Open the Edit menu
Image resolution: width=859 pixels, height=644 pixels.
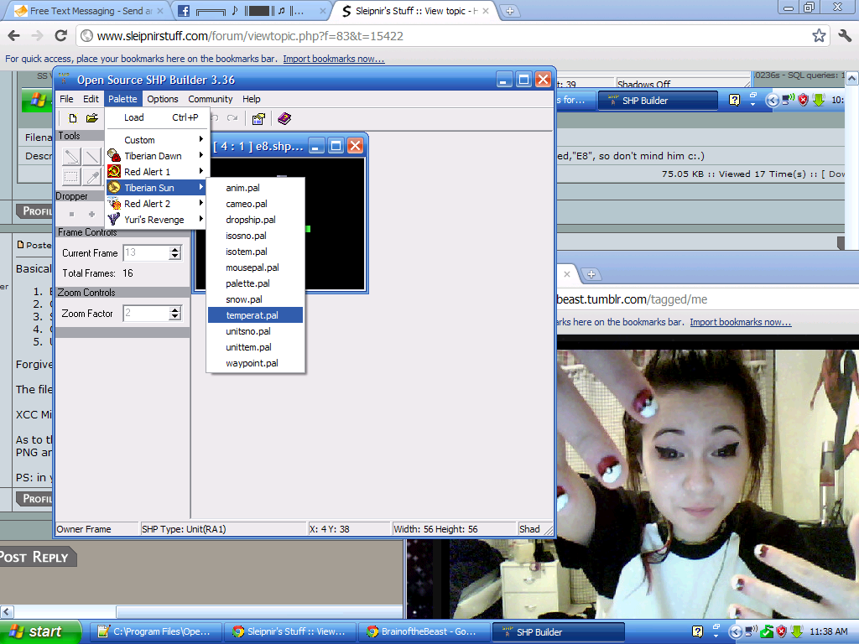[91, 99]
